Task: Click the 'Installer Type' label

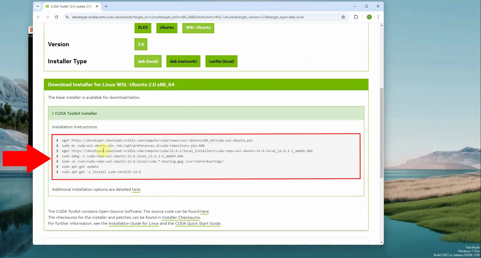Action: coord(67,61)
